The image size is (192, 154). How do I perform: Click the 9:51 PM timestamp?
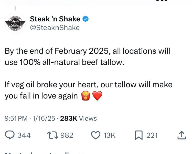16,118
